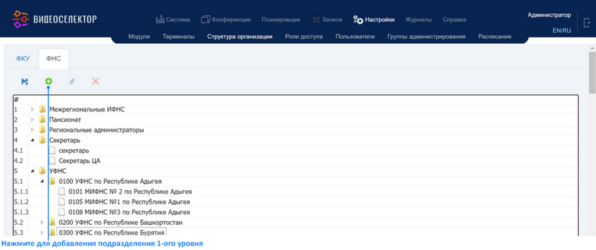Open the Настройки gear menu
The image size is (596, 250).
[374, 19]
